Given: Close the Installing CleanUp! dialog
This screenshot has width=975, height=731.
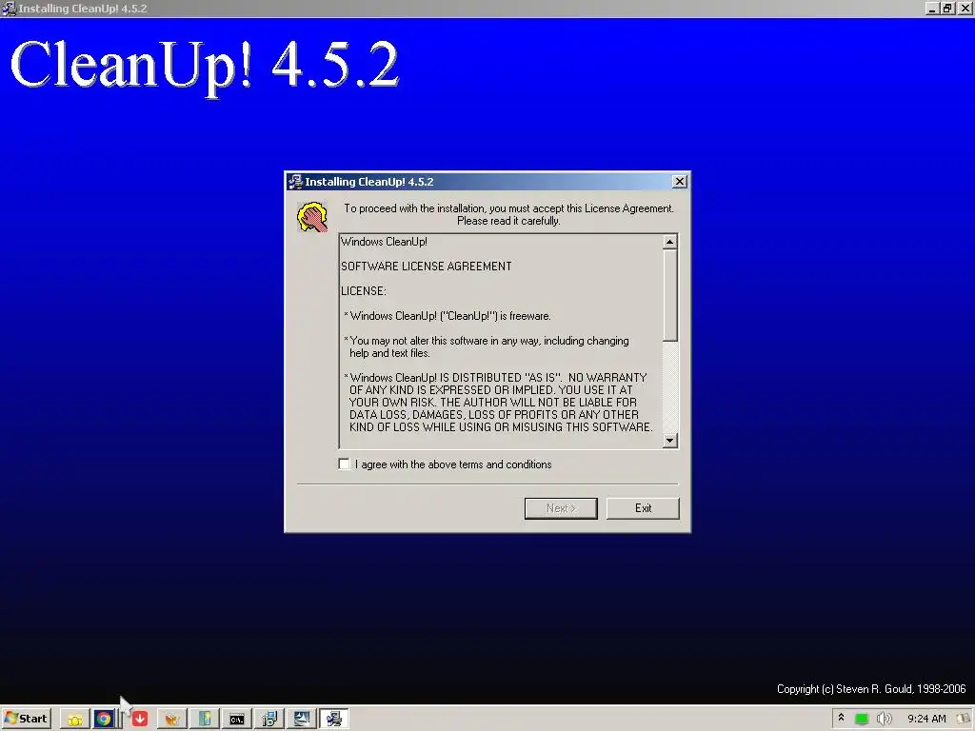Looking at the screenshot, I should [679, 182].
